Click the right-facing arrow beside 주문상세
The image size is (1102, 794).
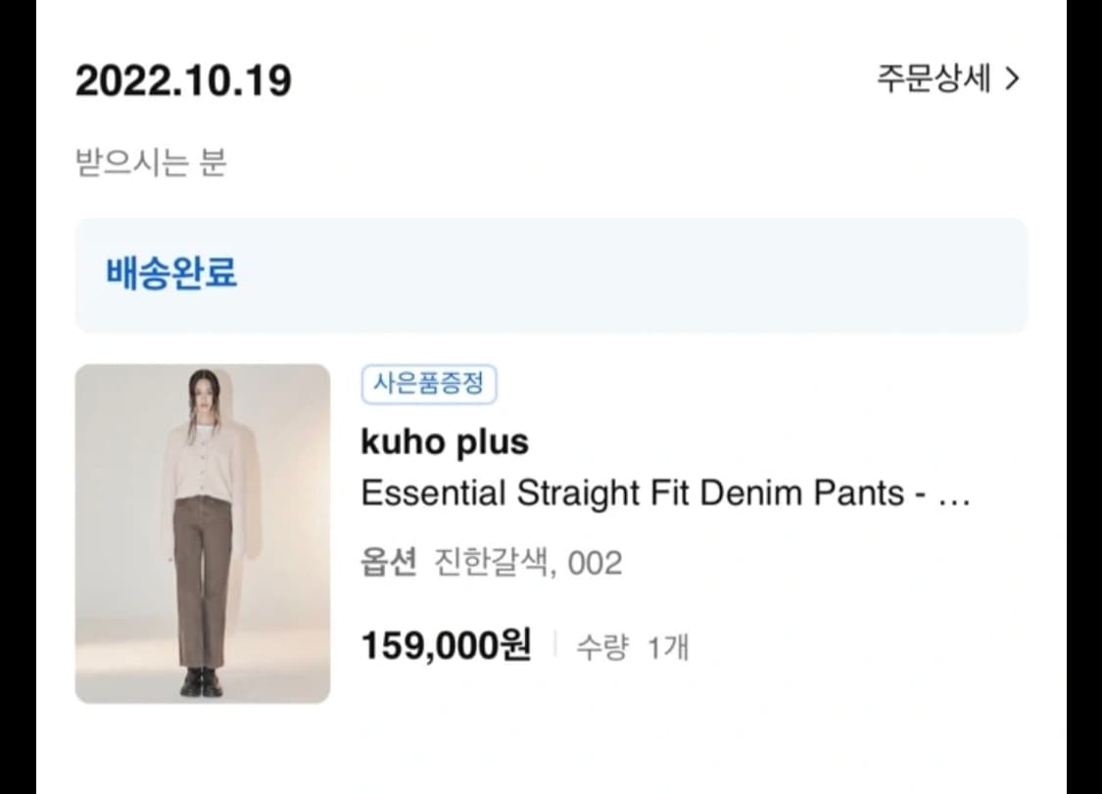(1015, 78)
